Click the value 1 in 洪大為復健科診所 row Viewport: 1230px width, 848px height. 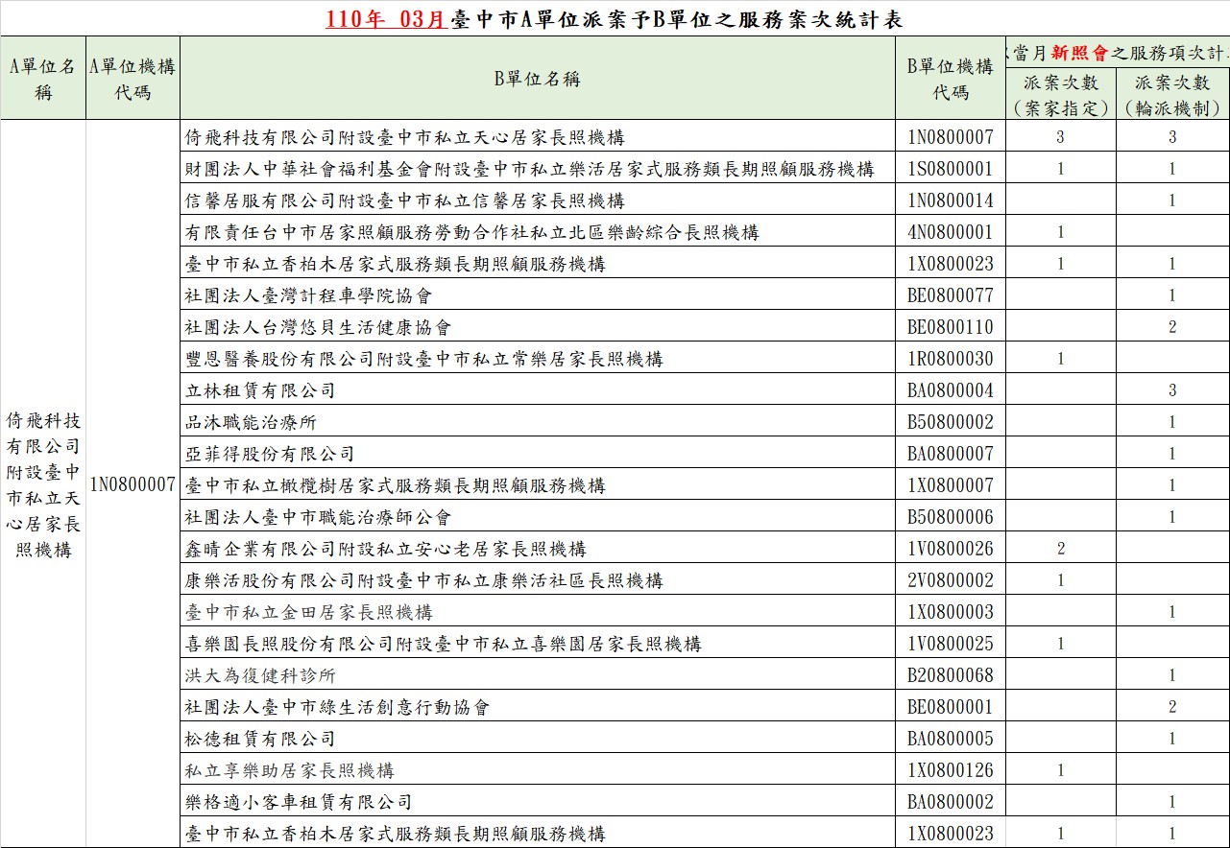[1172, 675]
